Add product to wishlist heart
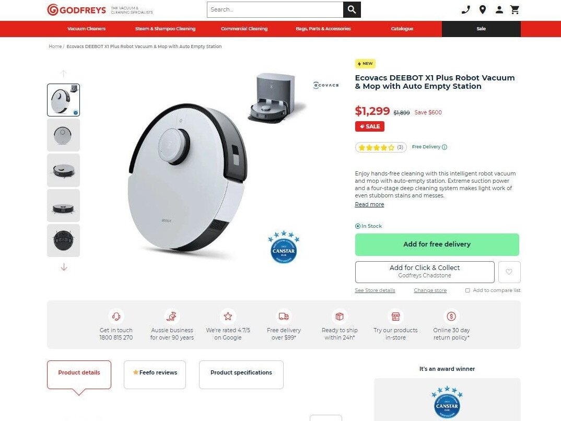 (509, 272)
